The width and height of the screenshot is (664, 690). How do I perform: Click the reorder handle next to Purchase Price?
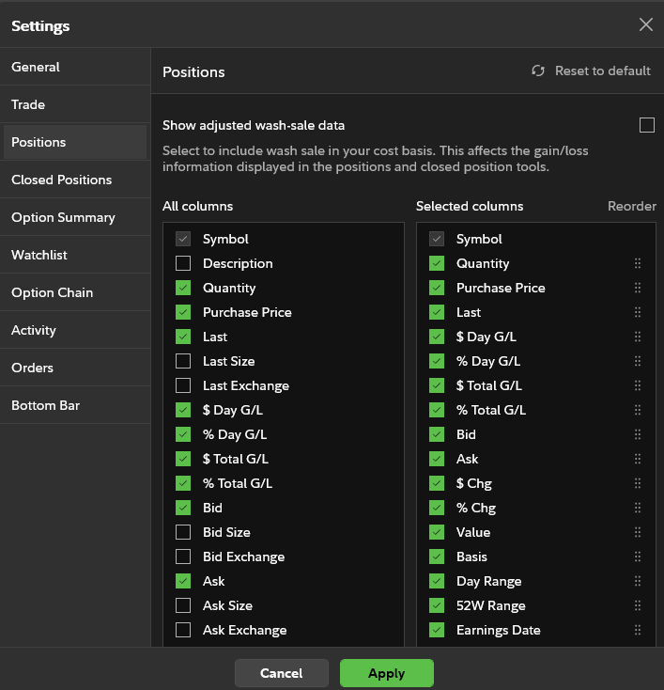coord(638,289)
